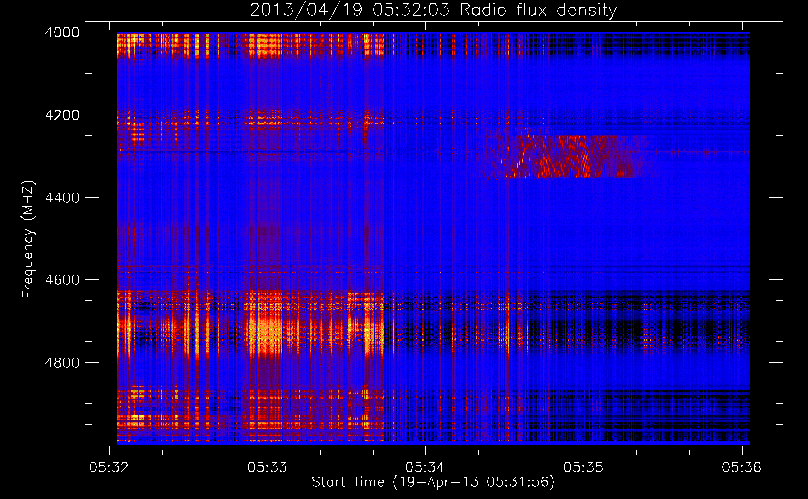The height and width of the screenshot is (499, 808).
Task: Click the 4800 frequency axis label
Action: [62, 363]
